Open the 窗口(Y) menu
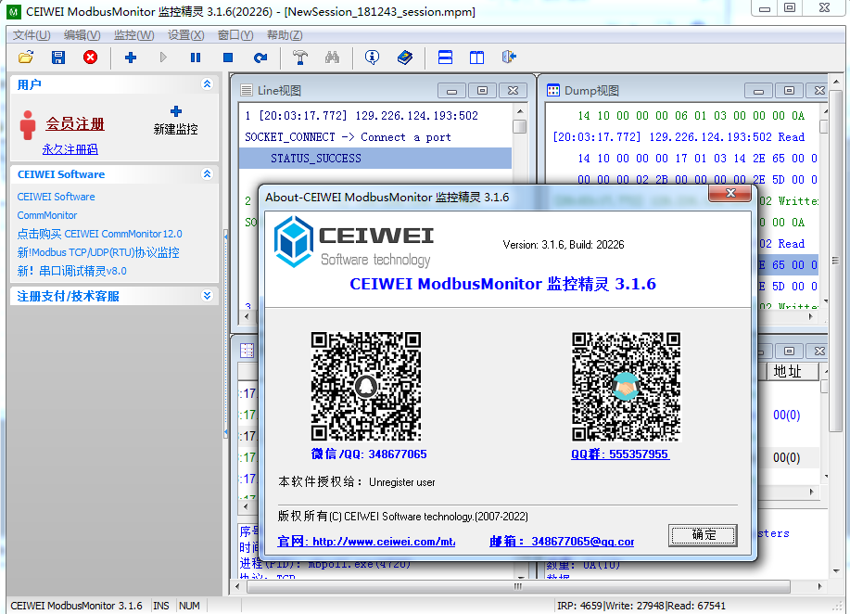Image resolution: width=850 pixels, height=614 pixels. point(235,35)
